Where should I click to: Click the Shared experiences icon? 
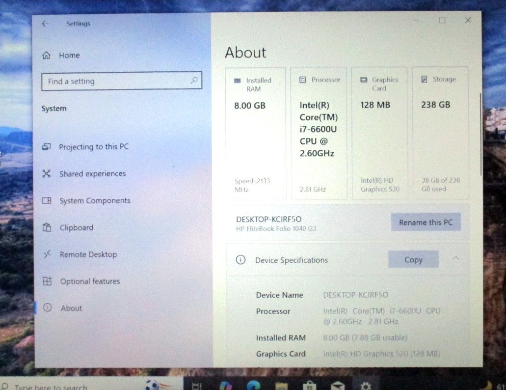point(47,174)
